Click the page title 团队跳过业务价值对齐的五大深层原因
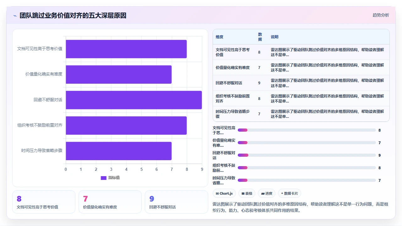Image resolution: width=402 pixels, height=226 pixels. 73,16
